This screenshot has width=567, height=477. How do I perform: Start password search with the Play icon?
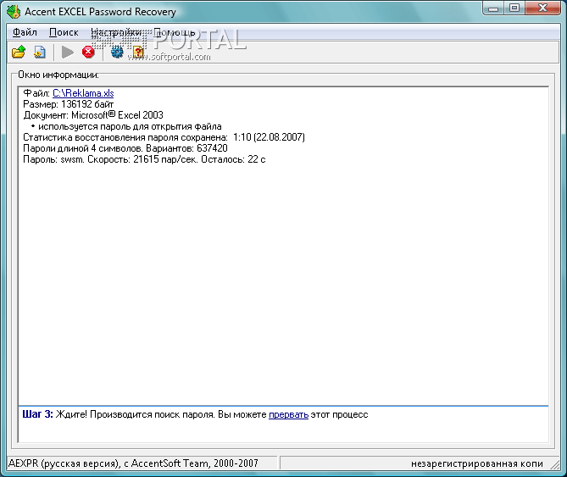68,52
